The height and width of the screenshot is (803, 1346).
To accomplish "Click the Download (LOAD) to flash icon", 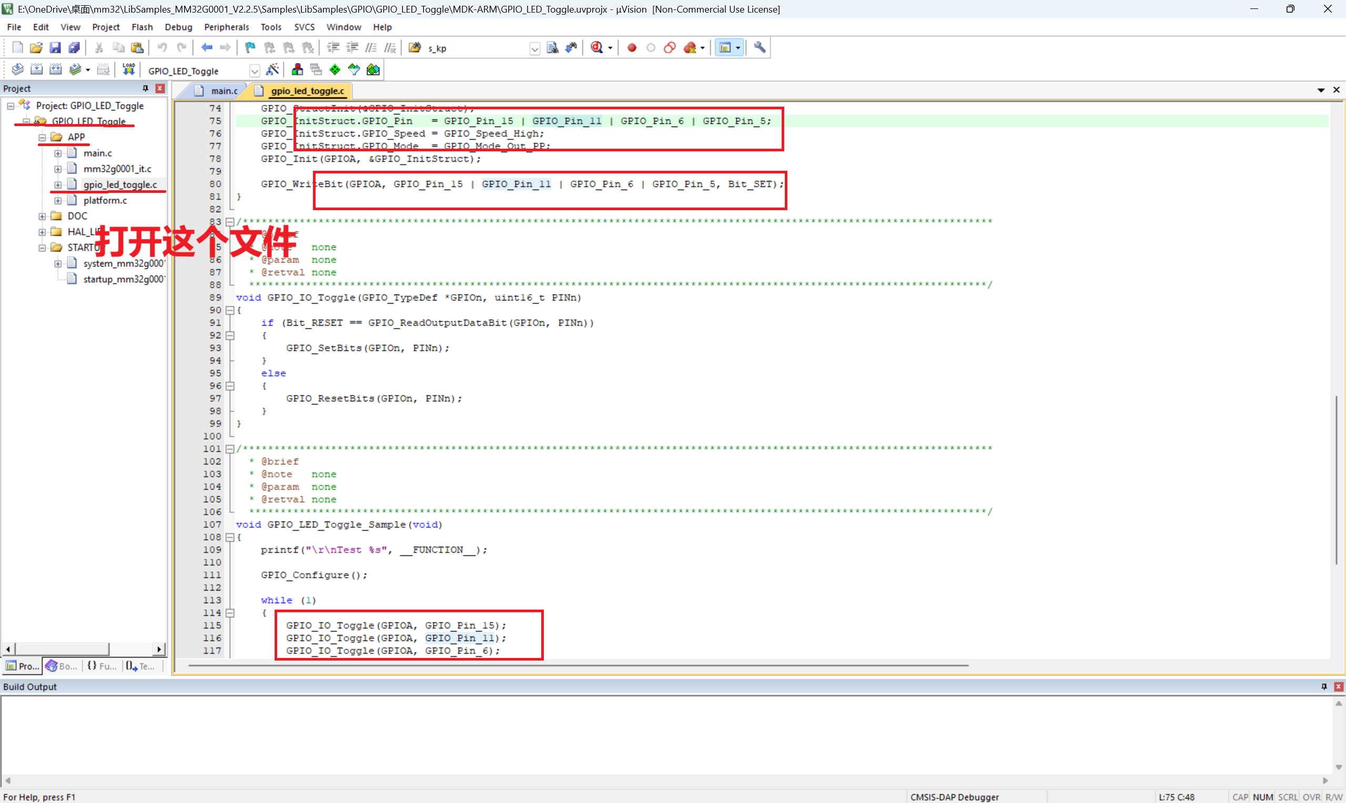I will [128, 70].
